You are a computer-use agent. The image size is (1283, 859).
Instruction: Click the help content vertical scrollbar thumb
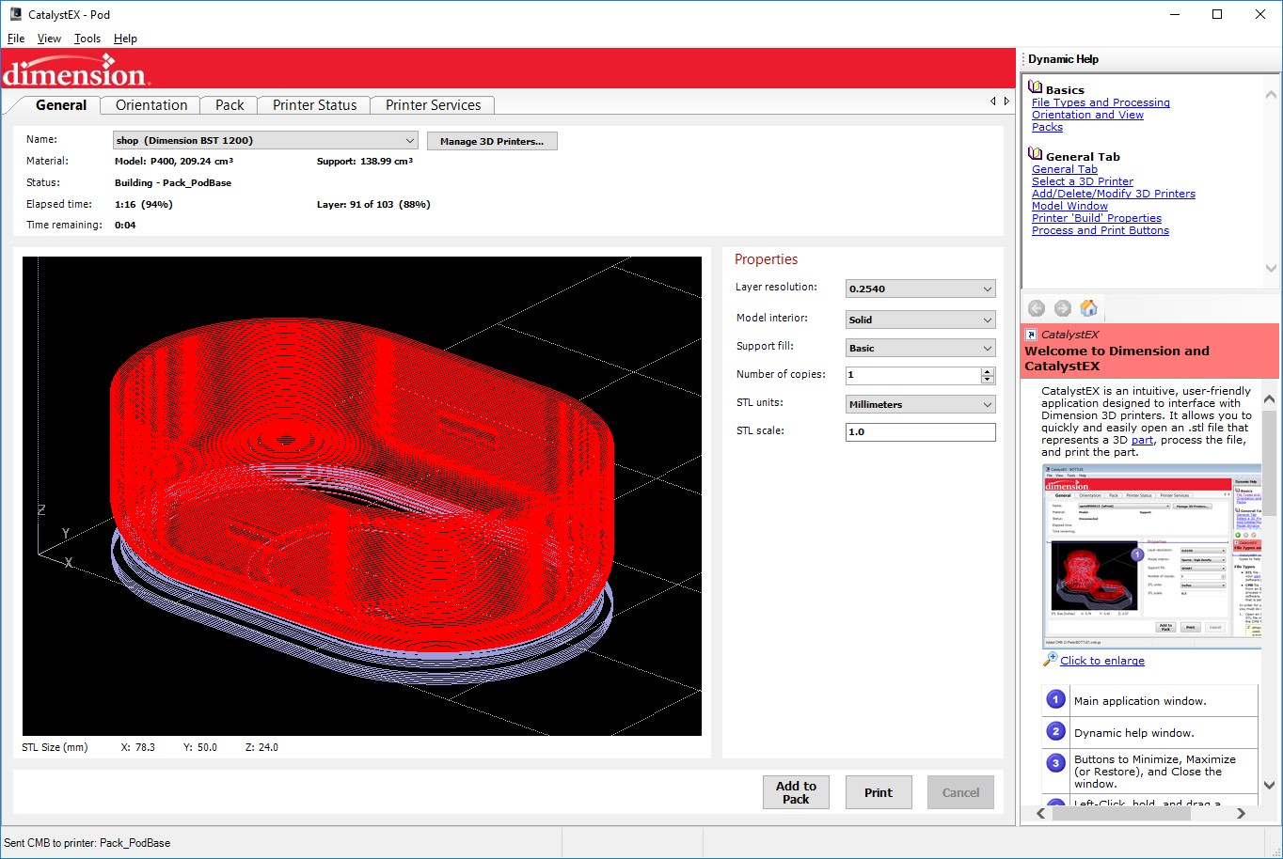(1269, 462)
